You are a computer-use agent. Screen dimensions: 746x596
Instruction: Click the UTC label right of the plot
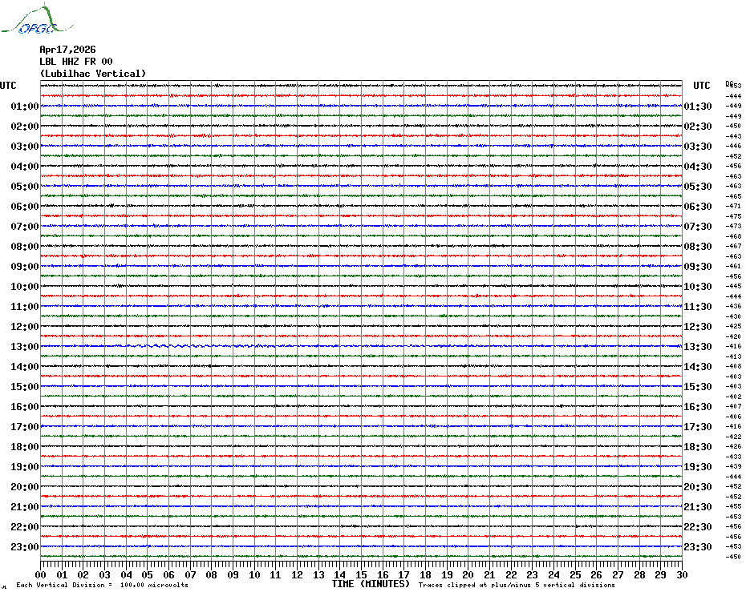pyautogui.click(x=701, y=86)
